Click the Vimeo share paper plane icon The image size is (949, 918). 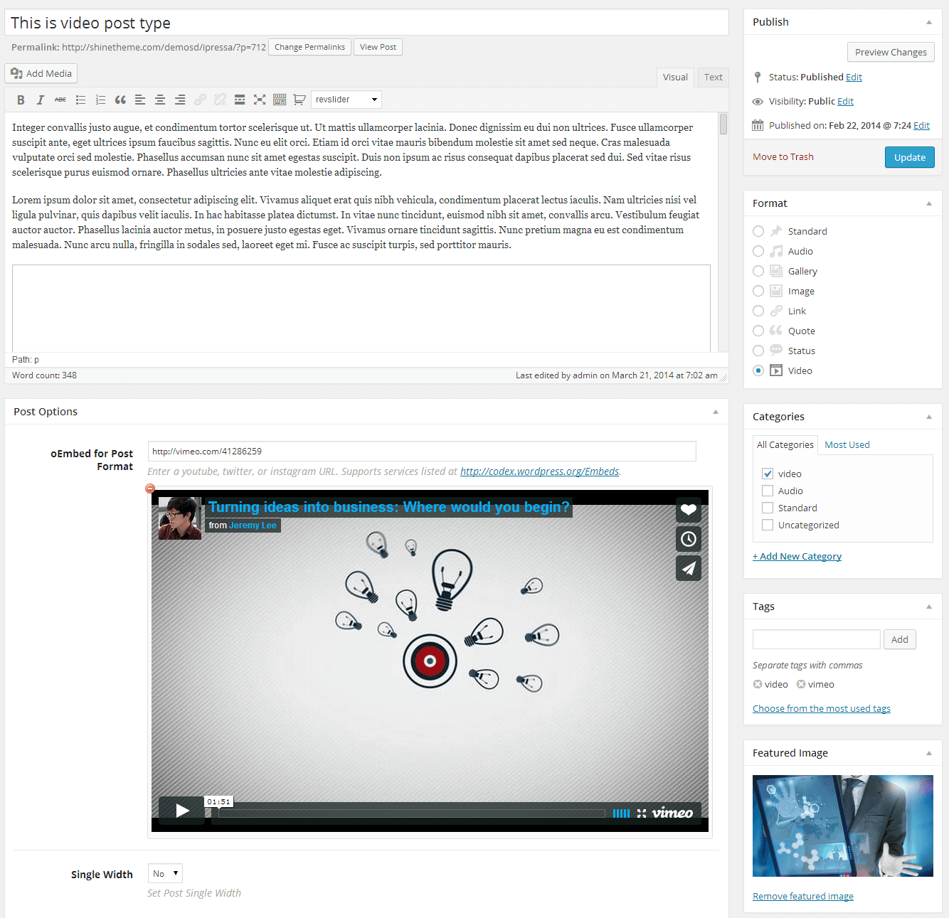pyautogui.click(x=688, y=568)
